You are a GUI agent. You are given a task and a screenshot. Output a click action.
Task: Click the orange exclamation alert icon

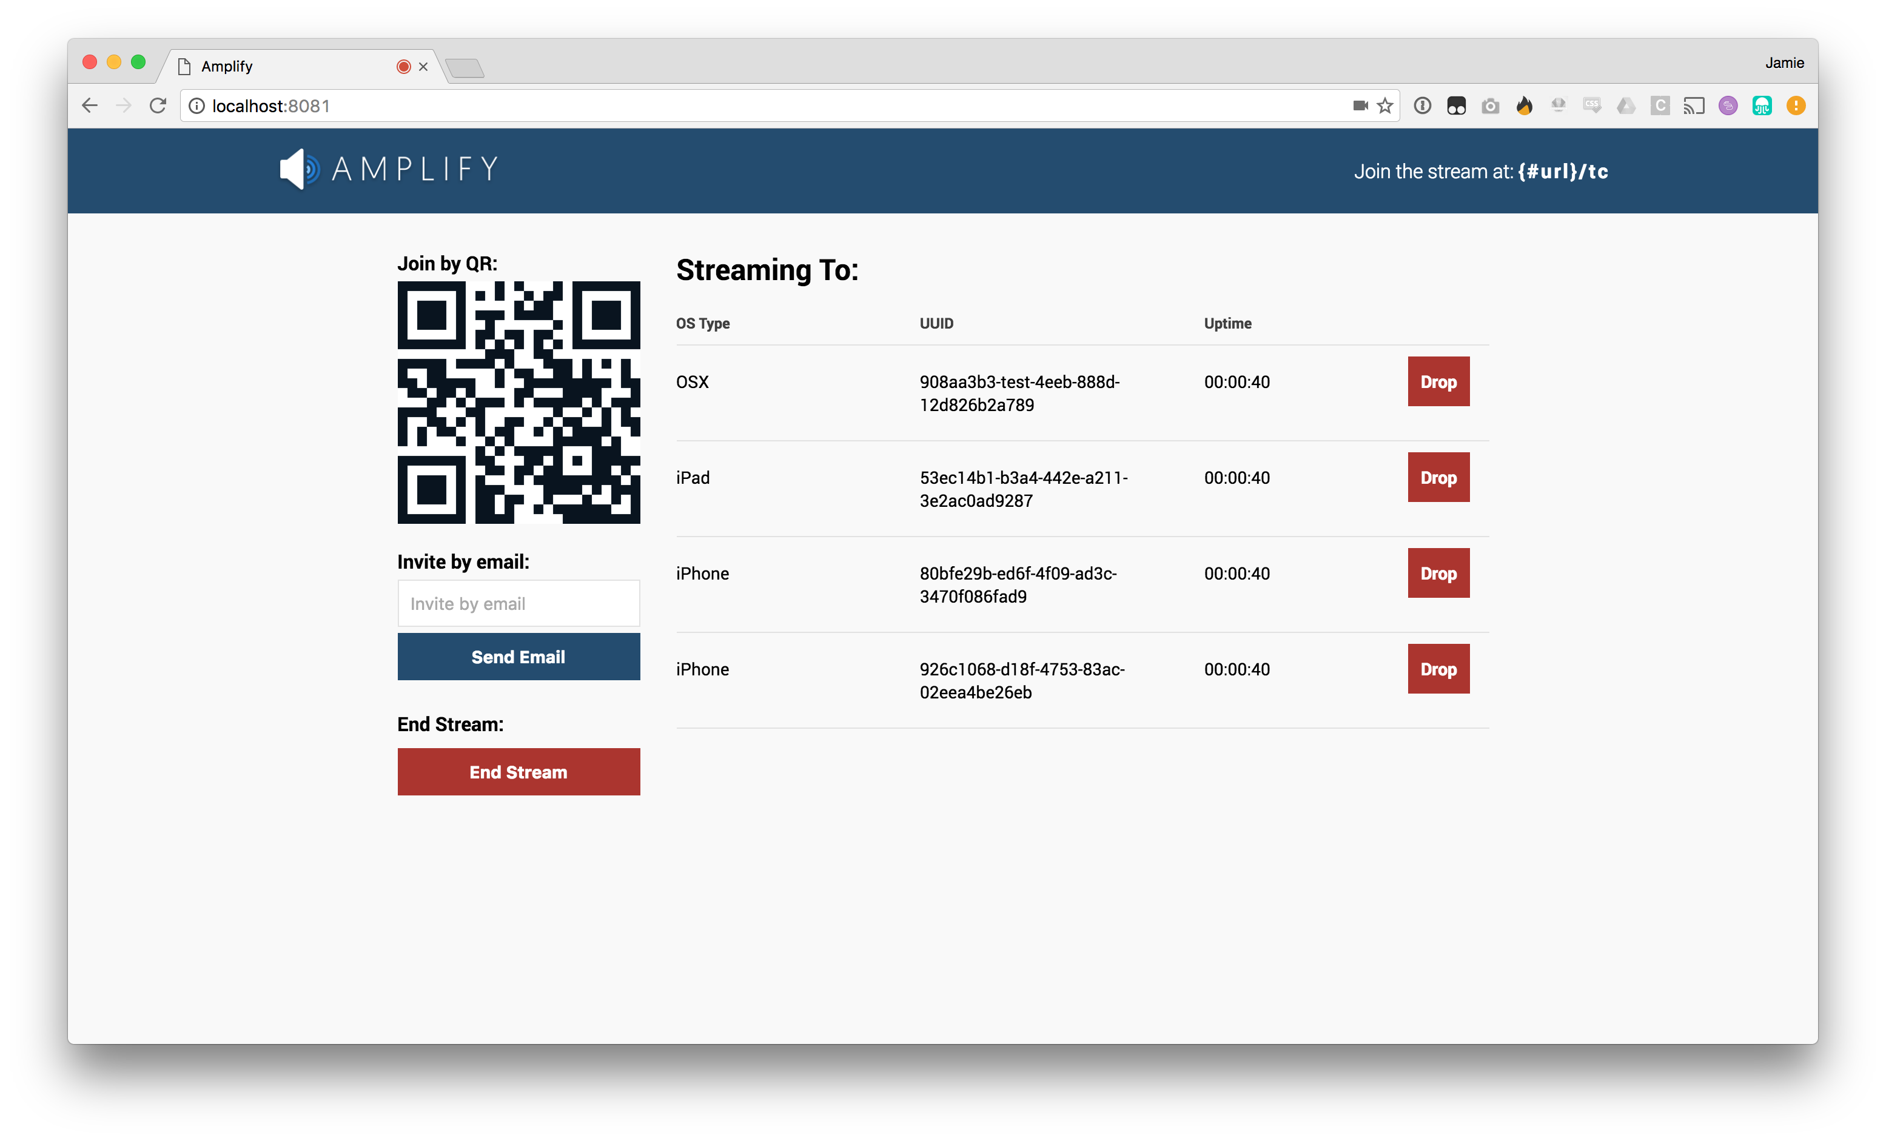coord(1796,105)
